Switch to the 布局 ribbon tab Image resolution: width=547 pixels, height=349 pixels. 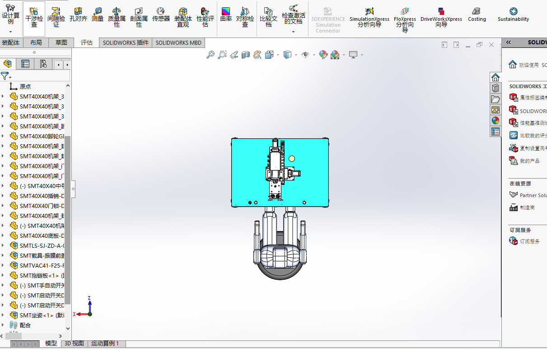point(36,42)
